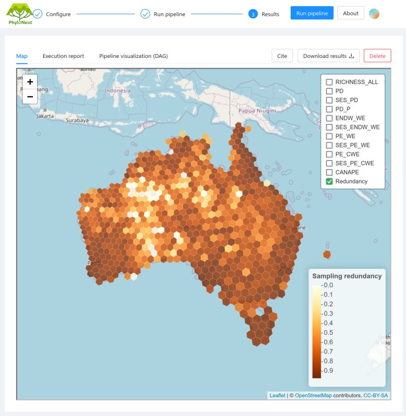Open the Pipeline visualization (DAG) tab
The image size is (406, 416).
coord(134,56)
